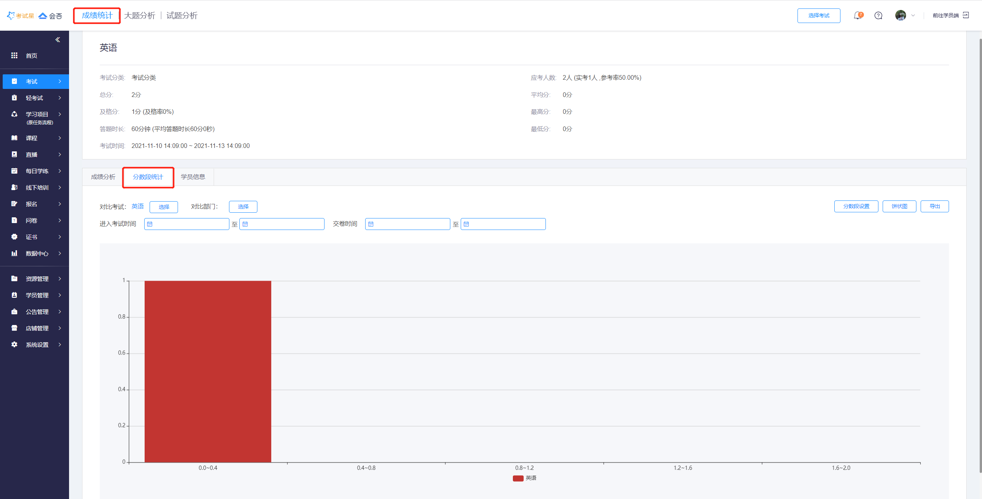Collapse the sidebar with double-chevron icon
The width and height of the screenshot is (982, 499).
point(58,40)
